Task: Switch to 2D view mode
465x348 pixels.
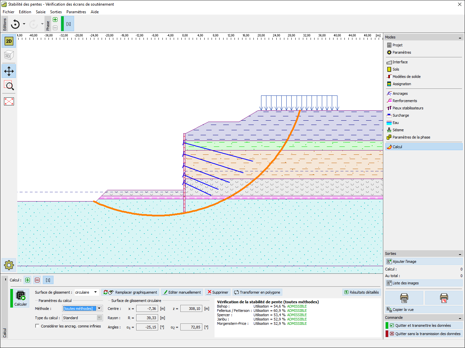Action: click(x=9, y=41)
